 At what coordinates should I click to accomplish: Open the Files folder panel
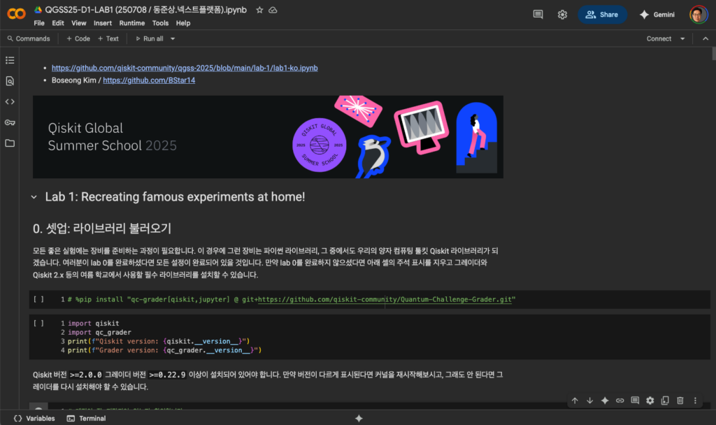coord(10,143)
